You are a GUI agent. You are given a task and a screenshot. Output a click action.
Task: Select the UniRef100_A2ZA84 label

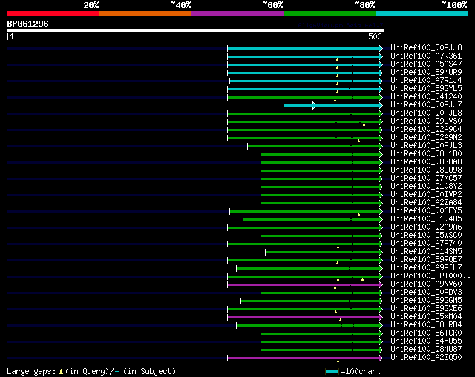point(426,202)
